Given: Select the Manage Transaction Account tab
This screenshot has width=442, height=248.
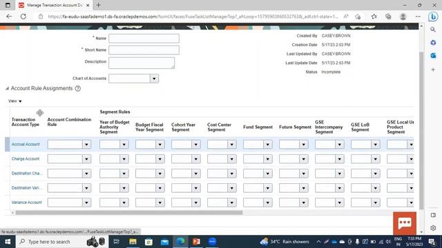Looking at the screenshot, I should coord(54,5).
